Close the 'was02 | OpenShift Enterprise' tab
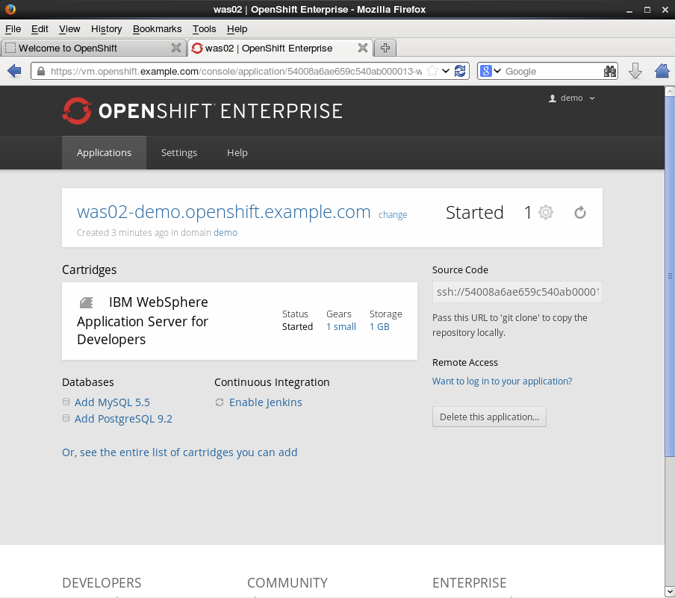 click(x=363, y=48)
